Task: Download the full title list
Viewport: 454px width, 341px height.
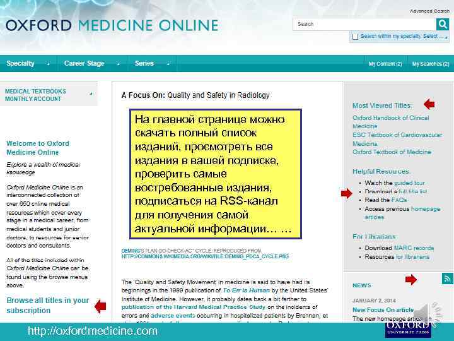Action: (x=412, y=192)
